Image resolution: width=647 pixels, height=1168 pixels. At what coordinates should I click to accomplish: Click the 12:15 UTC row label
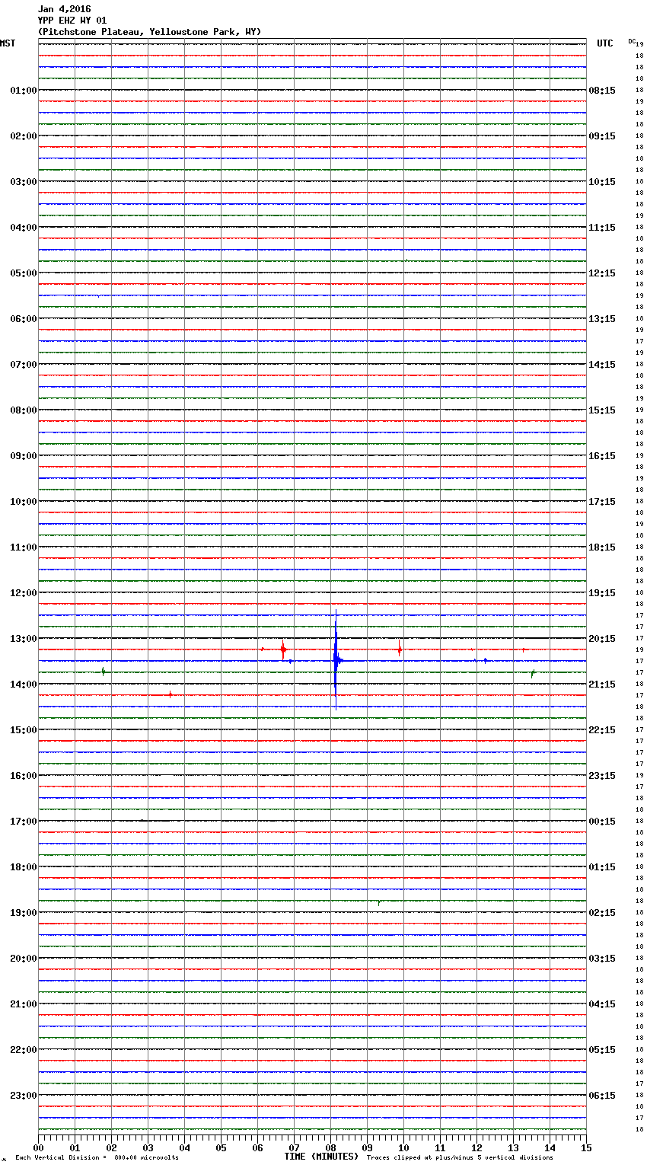[x=602, y=273]
